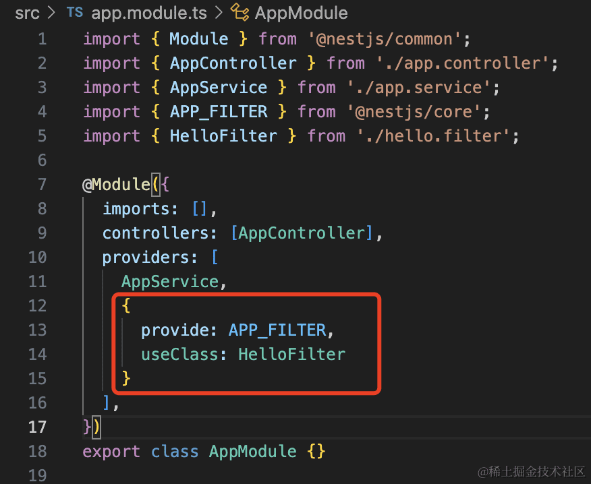
Task: Click the AppModule class symbol icon
Action: [x=239, y=13]
